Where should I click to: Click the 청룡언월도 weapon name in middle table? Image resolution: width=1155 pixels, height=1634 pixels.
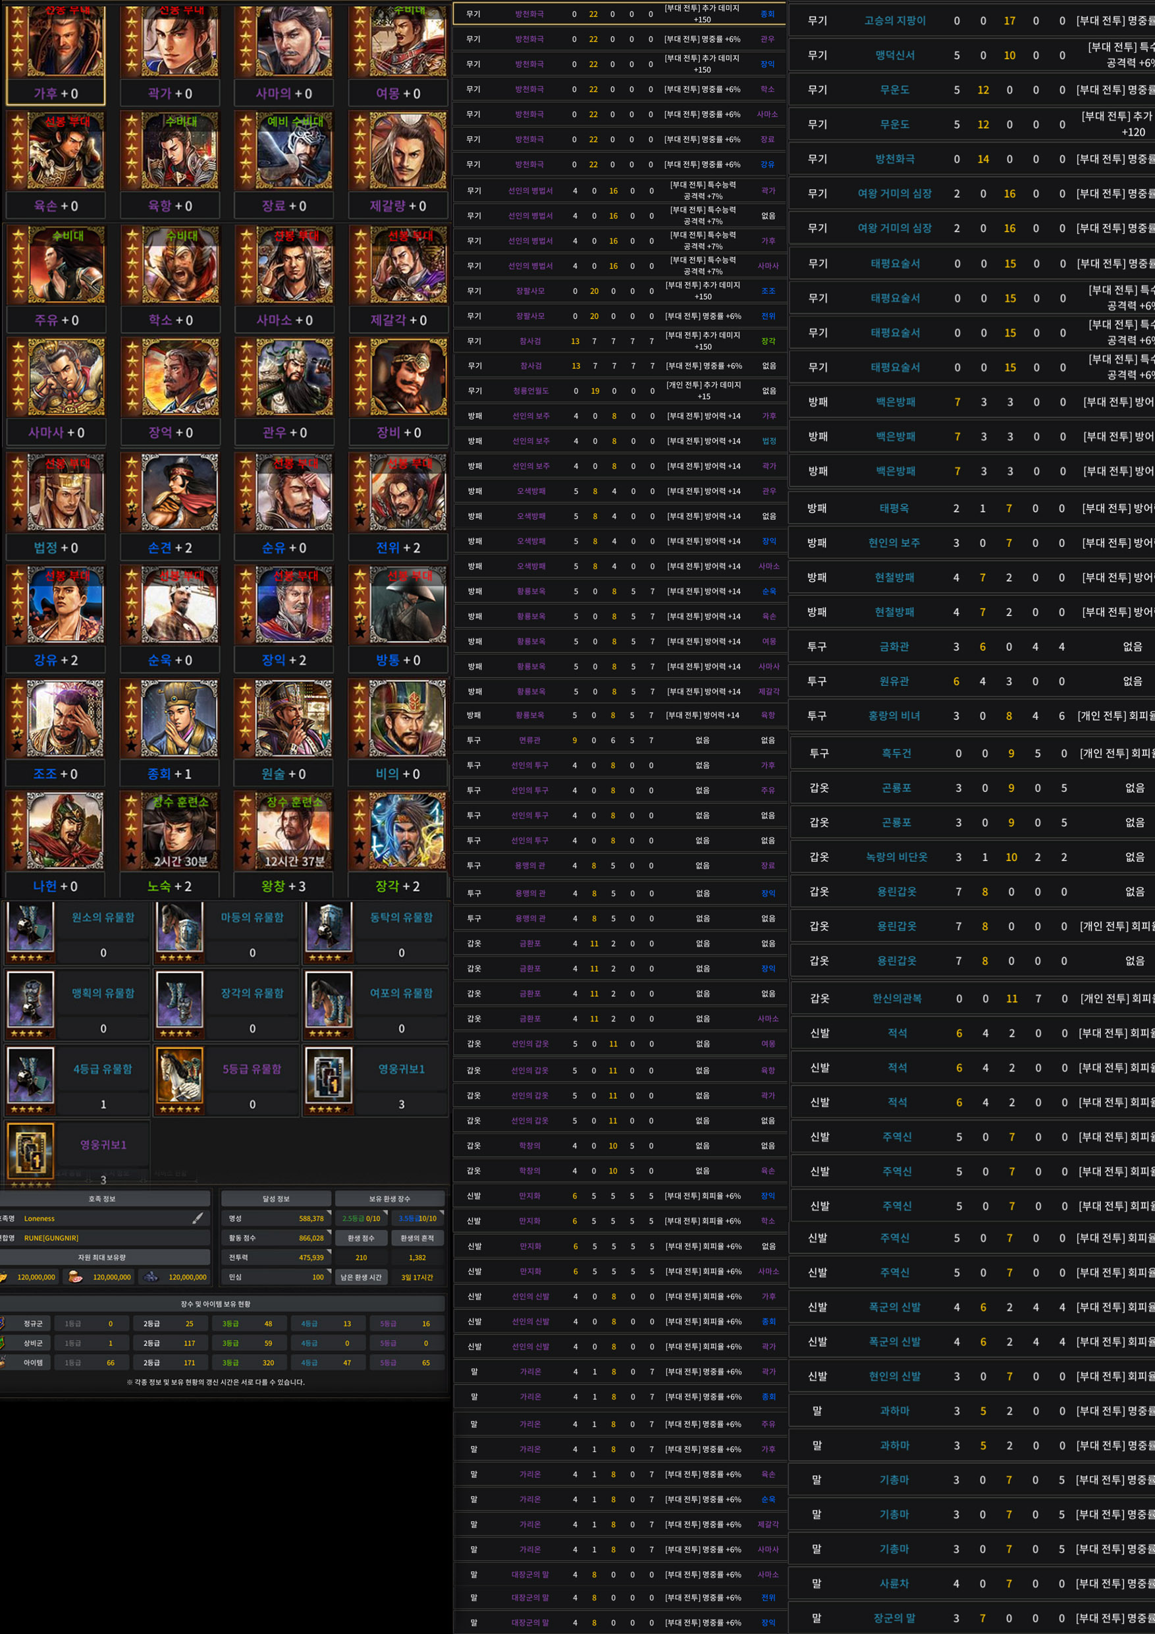click(x=530, y=391)
